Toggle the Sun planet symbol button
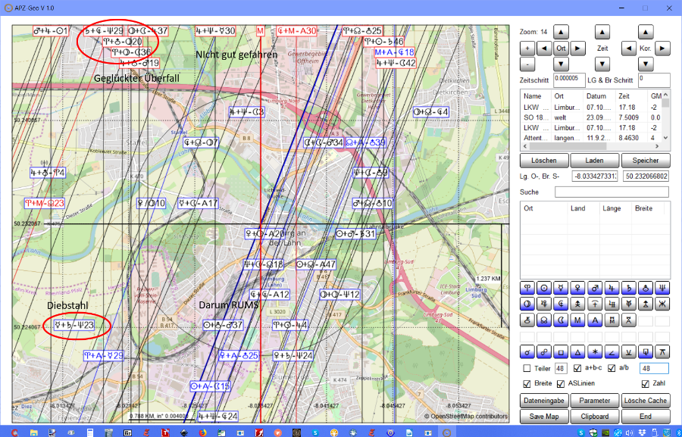This screenshot has height=437, width=682. (544, 288)
